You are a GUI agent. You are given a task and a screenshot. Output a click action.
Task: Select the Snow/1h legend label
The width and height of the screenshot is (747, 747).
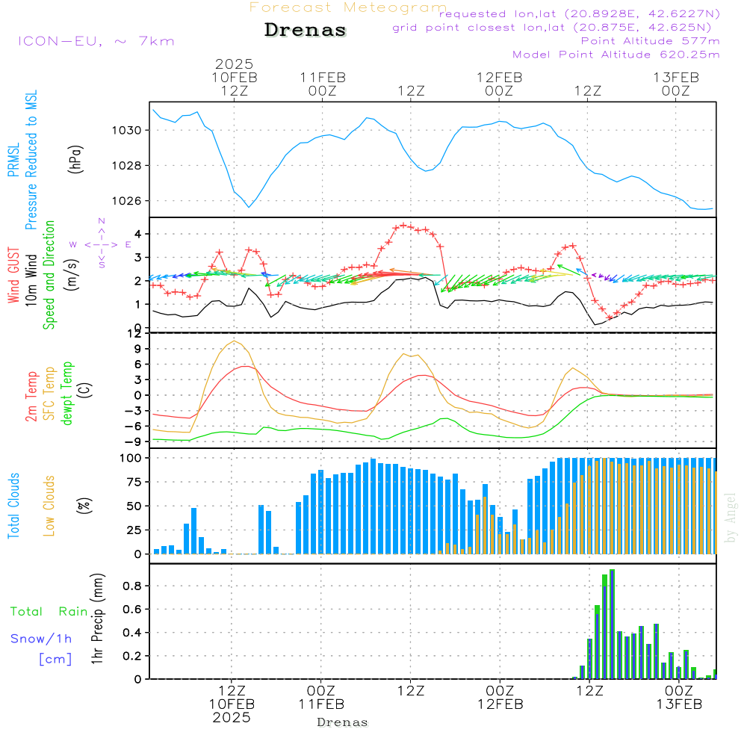[42, 639]
